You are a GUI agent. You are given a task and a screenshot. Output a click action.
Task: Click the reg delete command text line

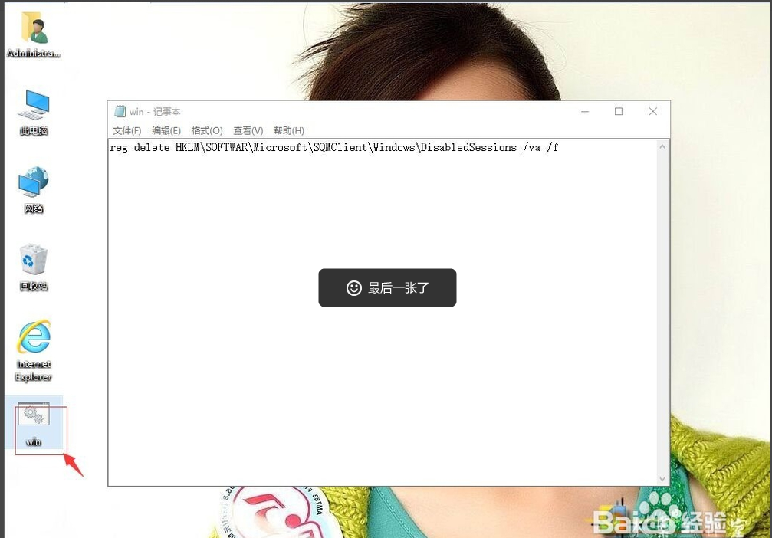(333, 147)
